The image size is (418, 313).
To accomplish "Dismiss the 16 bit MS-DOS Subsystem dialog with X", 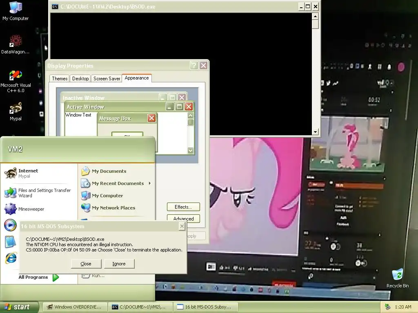I will pyautogui.click(x=182, y=226).
